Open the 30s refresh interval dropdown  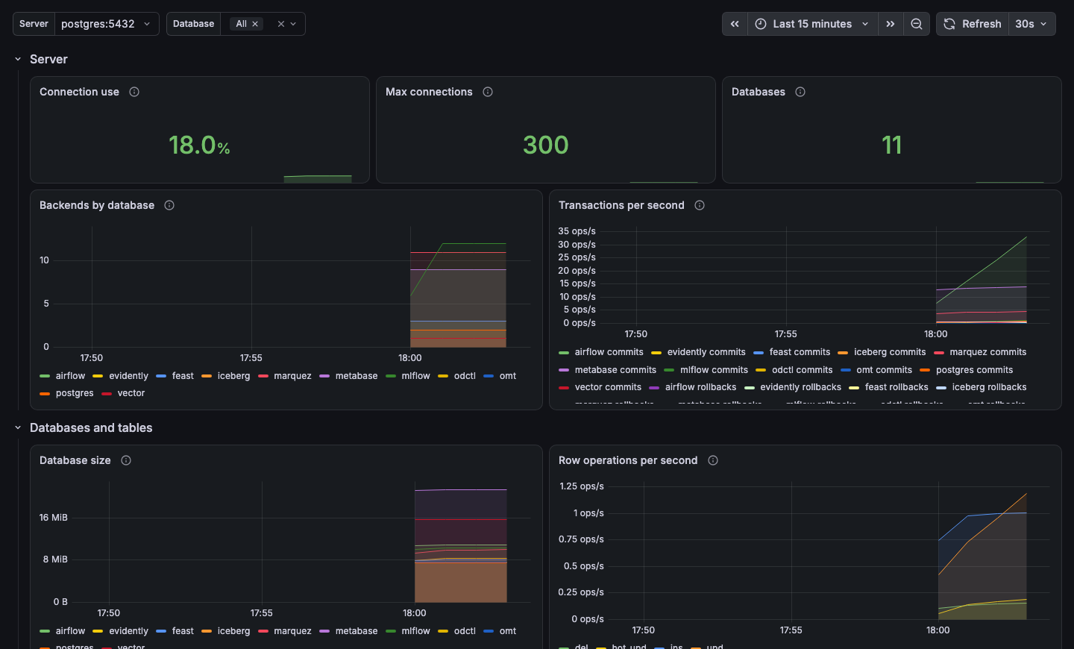pyautogui.click(x=1031, y=24)
